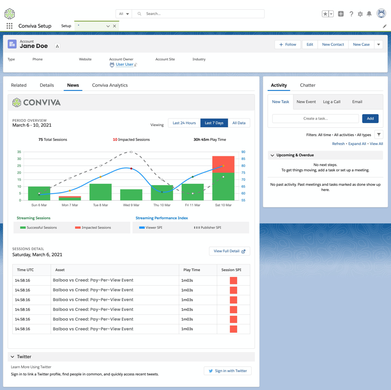Click the Refresh link
The width and height of the screenshot is (391, 390).
[338, 144]
